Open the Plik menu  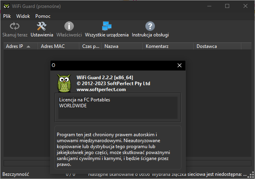[7, 16]
